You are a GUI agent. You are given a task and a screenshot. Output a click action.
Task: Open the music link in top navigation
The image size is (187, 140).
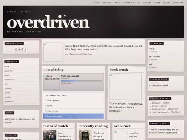(x=117, y=2)
